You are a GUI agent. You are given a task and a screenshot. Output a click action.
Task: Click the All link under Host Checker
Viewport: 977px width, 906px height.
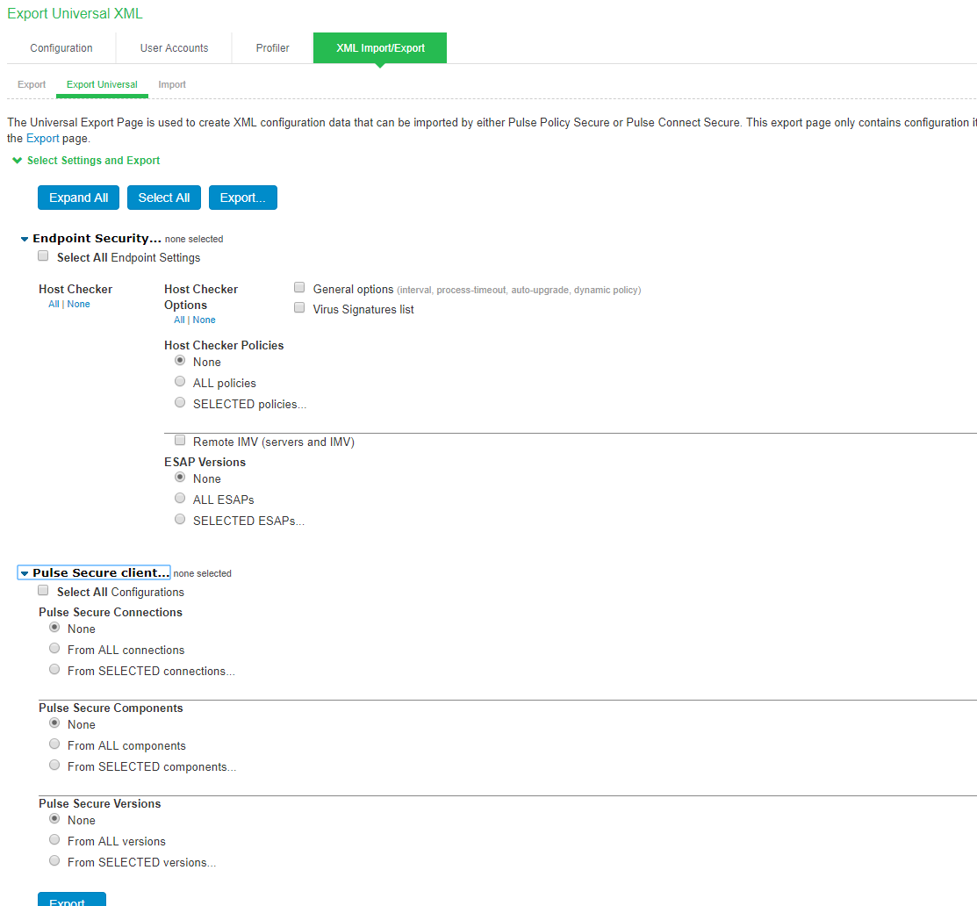(54, 304)
